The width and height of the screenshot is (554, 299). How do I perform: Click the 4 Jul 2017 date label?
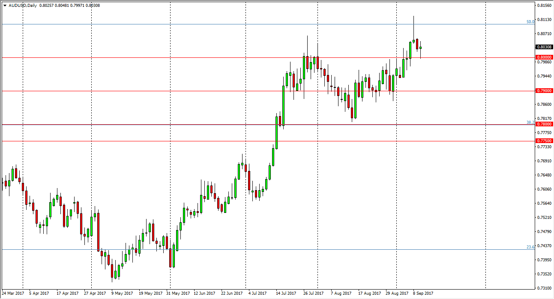258,293
